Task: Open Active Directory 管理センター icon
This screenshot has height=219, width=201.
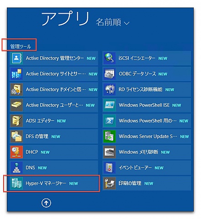Action: point(16,58)
